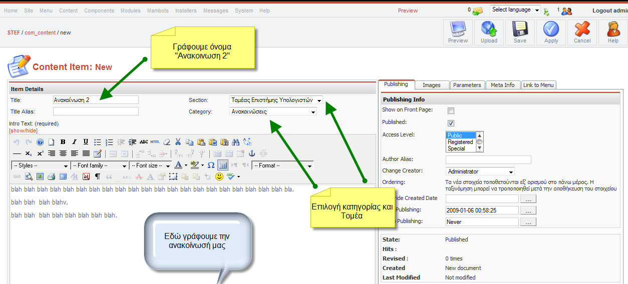Insert an ordered numbered list
This screenshot has width=628, height=284.
(x=109, y=142)
